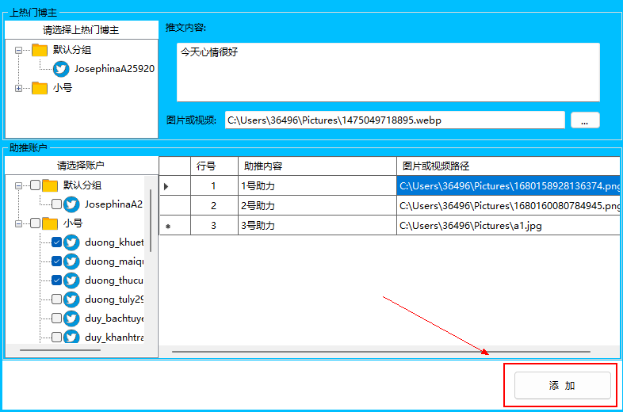The image size is (623, 412).
Task: Uncheck the duong_khuet account checkbox
Action: 56,242
